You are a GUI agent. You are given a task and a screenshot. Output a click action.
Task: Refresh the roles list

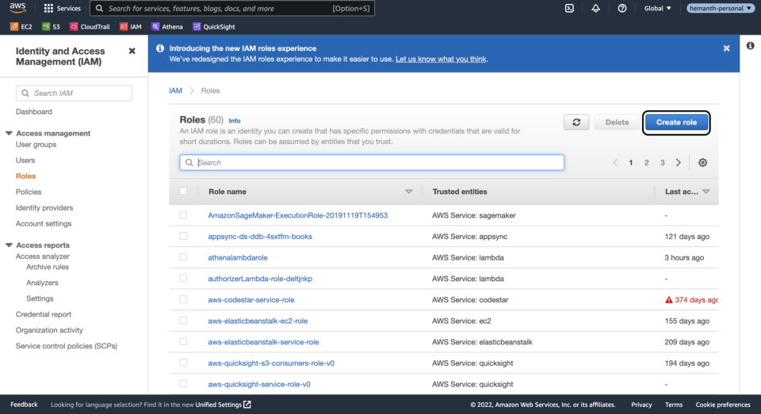tap(576, 122)
